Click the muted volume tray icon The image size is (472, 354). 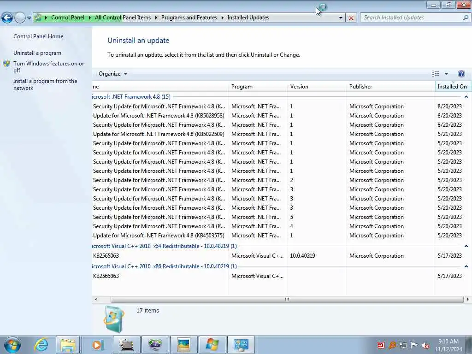coord(425,345)
